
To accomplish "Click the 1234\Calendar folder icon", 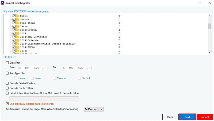I will 17,40.
